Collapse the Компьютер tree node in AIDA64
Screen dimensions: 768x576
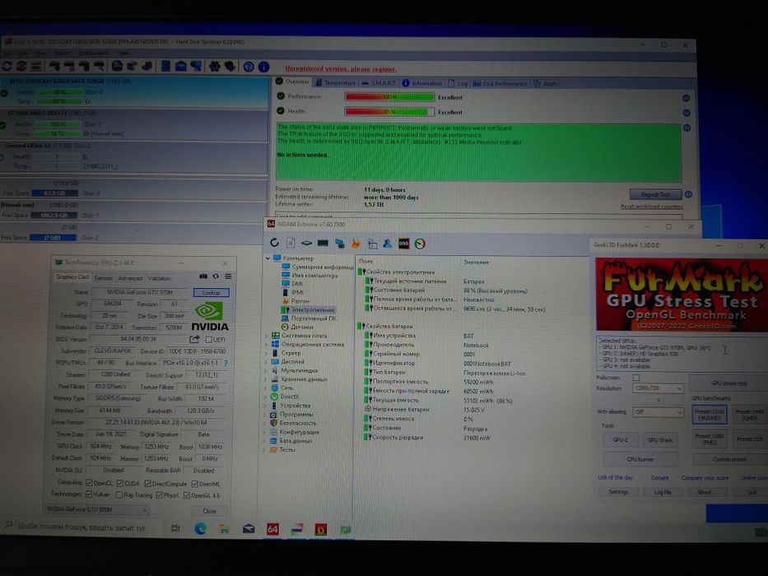pos(268,258)
